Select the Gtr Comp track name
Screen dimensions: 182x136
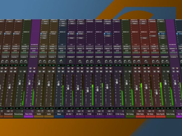tap(130, 114)
